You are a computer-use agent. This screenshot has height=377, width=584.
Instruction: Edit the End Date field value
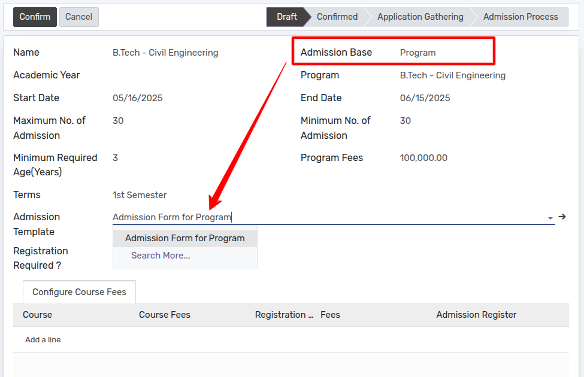pos(425,98)
